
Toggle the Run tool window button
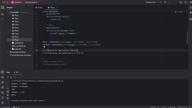[x=3, y=72]
